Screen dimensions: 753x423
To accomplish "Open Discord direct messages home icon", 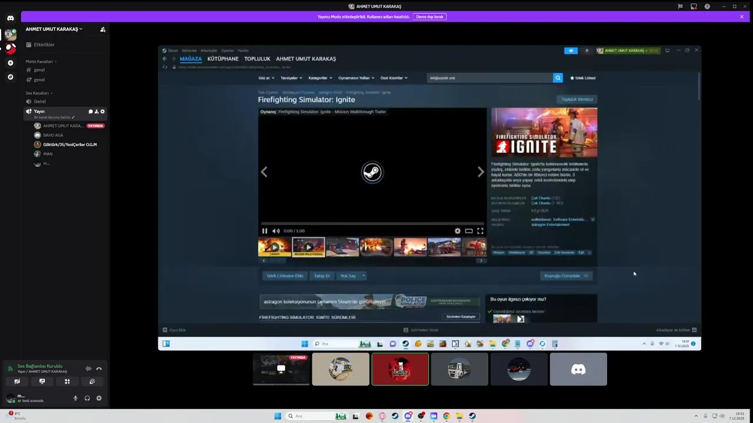I will (10, 18).
